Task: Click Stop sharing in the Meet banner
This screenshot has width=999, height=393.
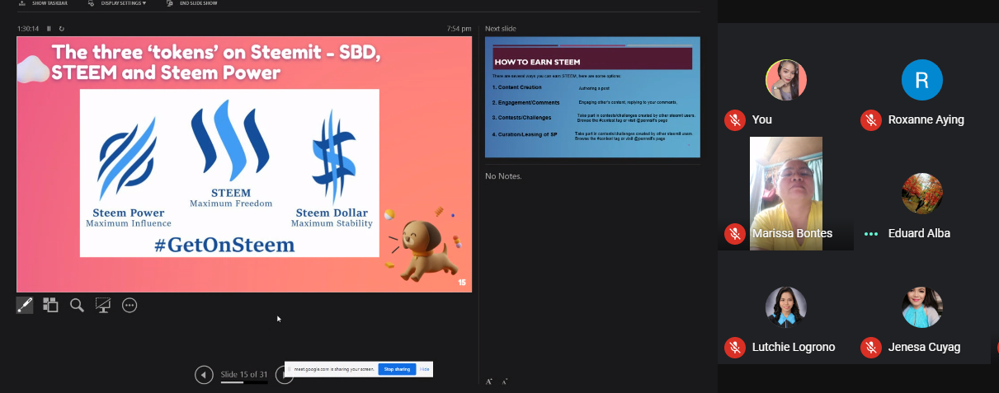Action: (397, 369)
